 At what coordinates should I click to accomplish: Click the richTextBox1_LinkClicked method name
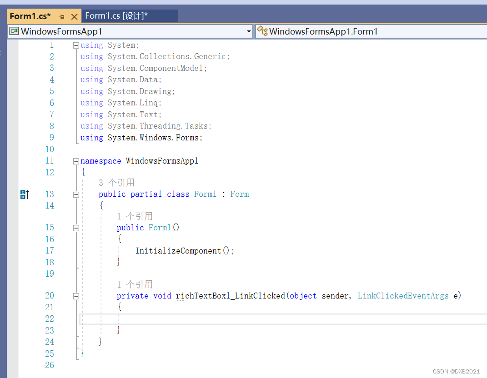pyautogui.click(x=231, y=296)
